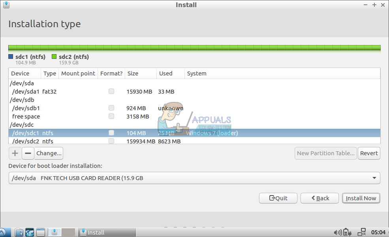Click the System column header
Image resolution: width=389 pixels, height=237 pixels.
pyautogui.click(x=282, y=73)
